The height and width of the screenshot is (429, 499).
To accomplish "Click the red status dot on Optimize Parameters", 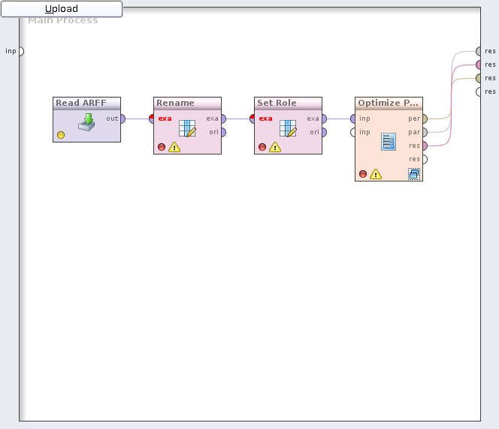I will pyautogui.click(x=363, y=174).
